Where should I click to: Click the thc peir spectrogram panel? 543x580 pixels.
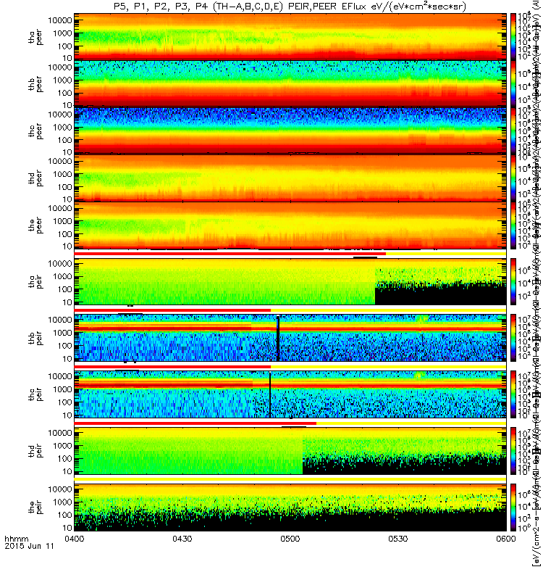click(290, 394)
